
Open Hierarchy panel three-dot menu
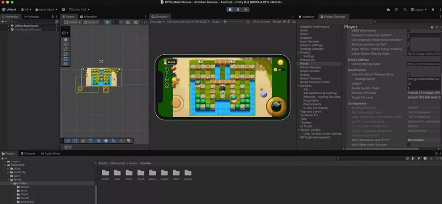coord(57,17)
